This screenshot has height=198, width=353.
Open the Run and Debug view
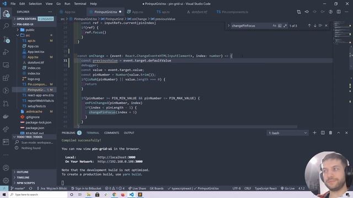coord(6,52)
